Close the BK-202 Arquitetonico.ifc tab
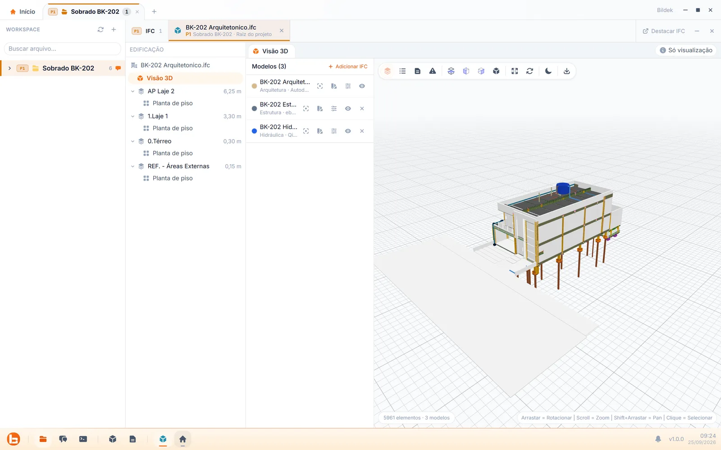 (x=282, y=31)
